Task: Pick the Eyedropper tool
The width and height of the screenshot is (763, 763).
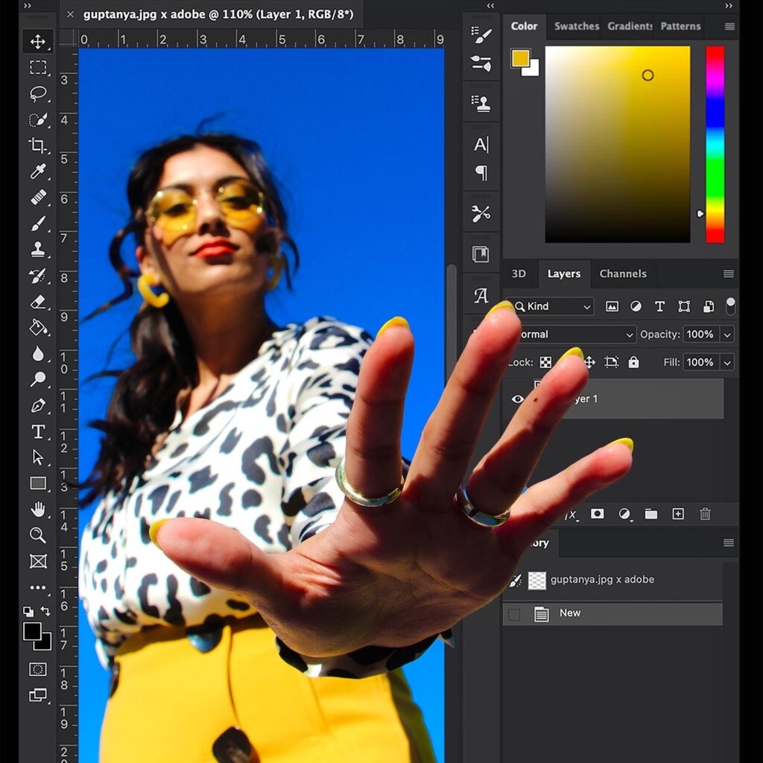Action: click(x=38, y=171)
